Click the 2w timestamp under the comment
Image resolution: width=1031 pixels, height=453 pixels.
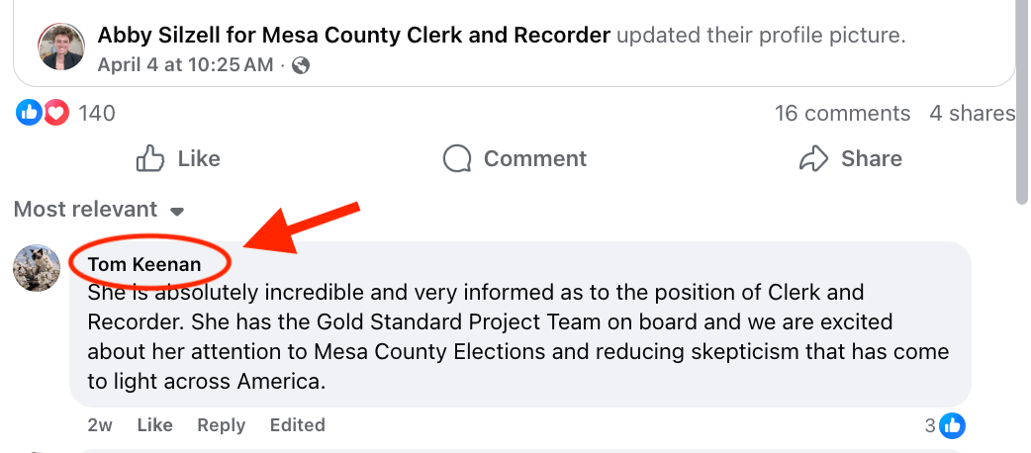click(100, 425)
